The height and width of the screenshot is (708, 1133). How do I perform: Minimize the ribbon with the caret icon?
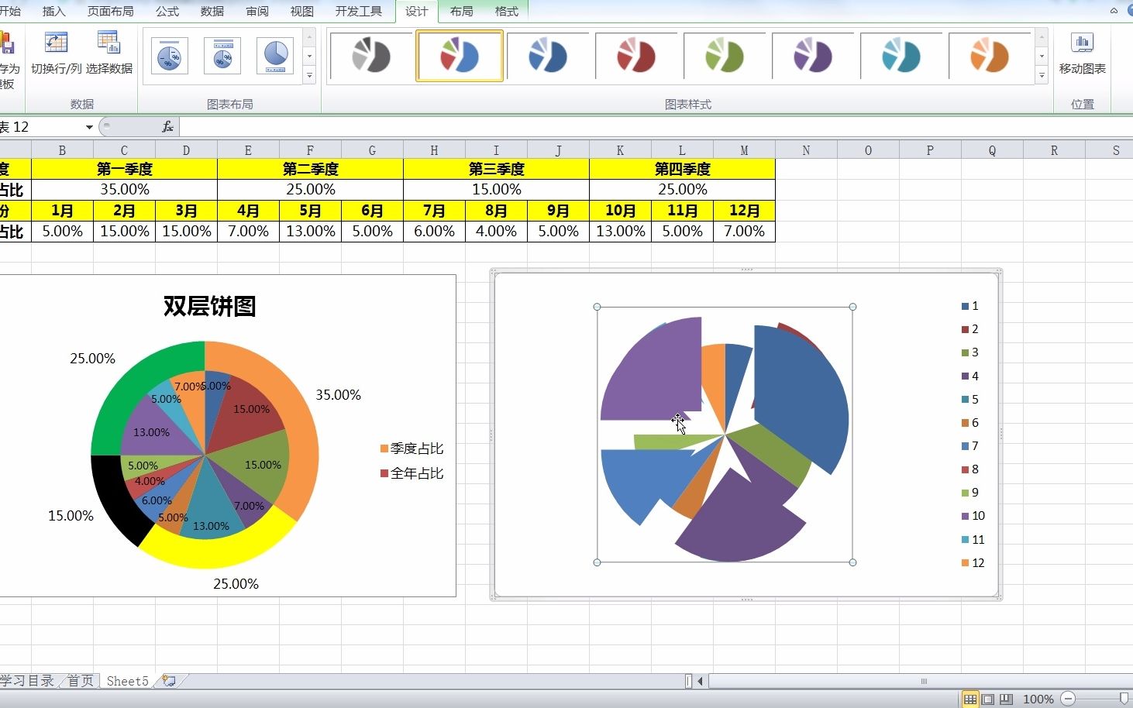pos(1114,11)
